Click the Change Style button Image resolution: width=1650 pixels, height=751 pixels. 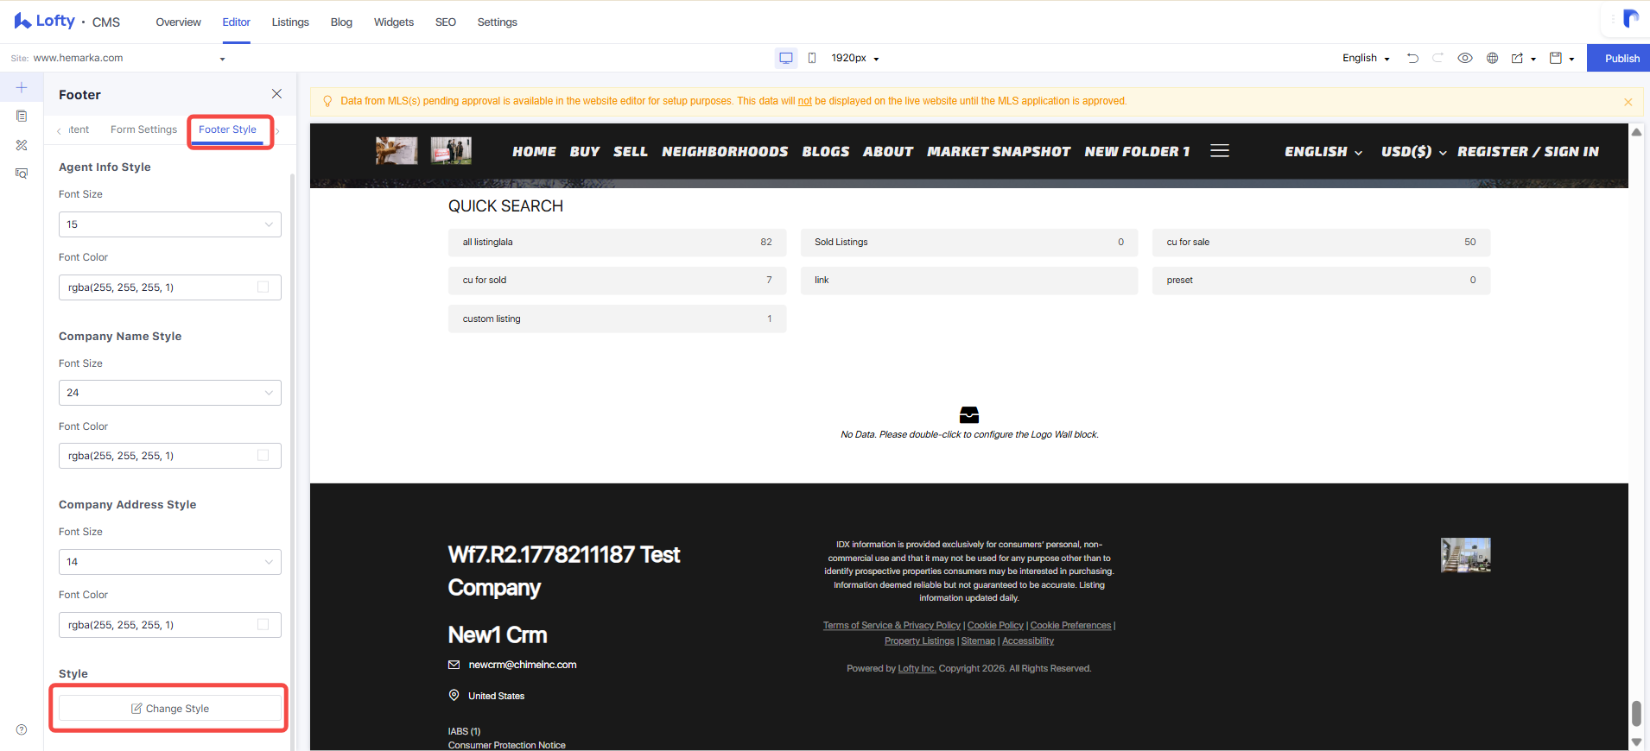tap(170, 708)
